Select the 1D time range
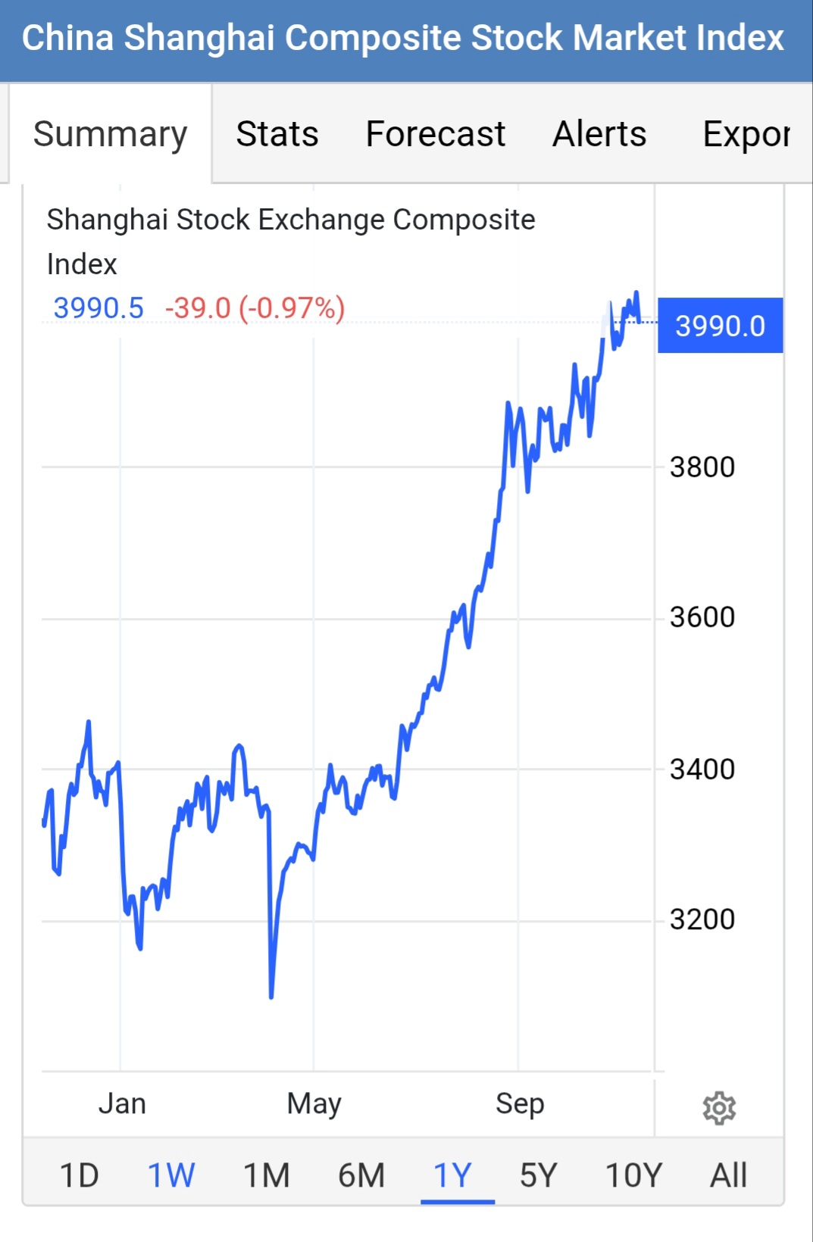This screenshot has width=813, height=1242. [79, 1175]
